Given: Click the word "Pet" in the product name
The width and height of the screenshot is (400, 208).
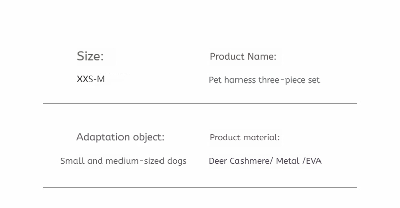Looking at the screenshot, I should pyautogui.click(x=215, y=80).
